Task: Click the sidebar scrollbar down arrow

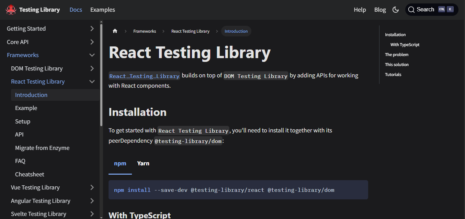Action: pyautogui.click(x=101, y=217)
